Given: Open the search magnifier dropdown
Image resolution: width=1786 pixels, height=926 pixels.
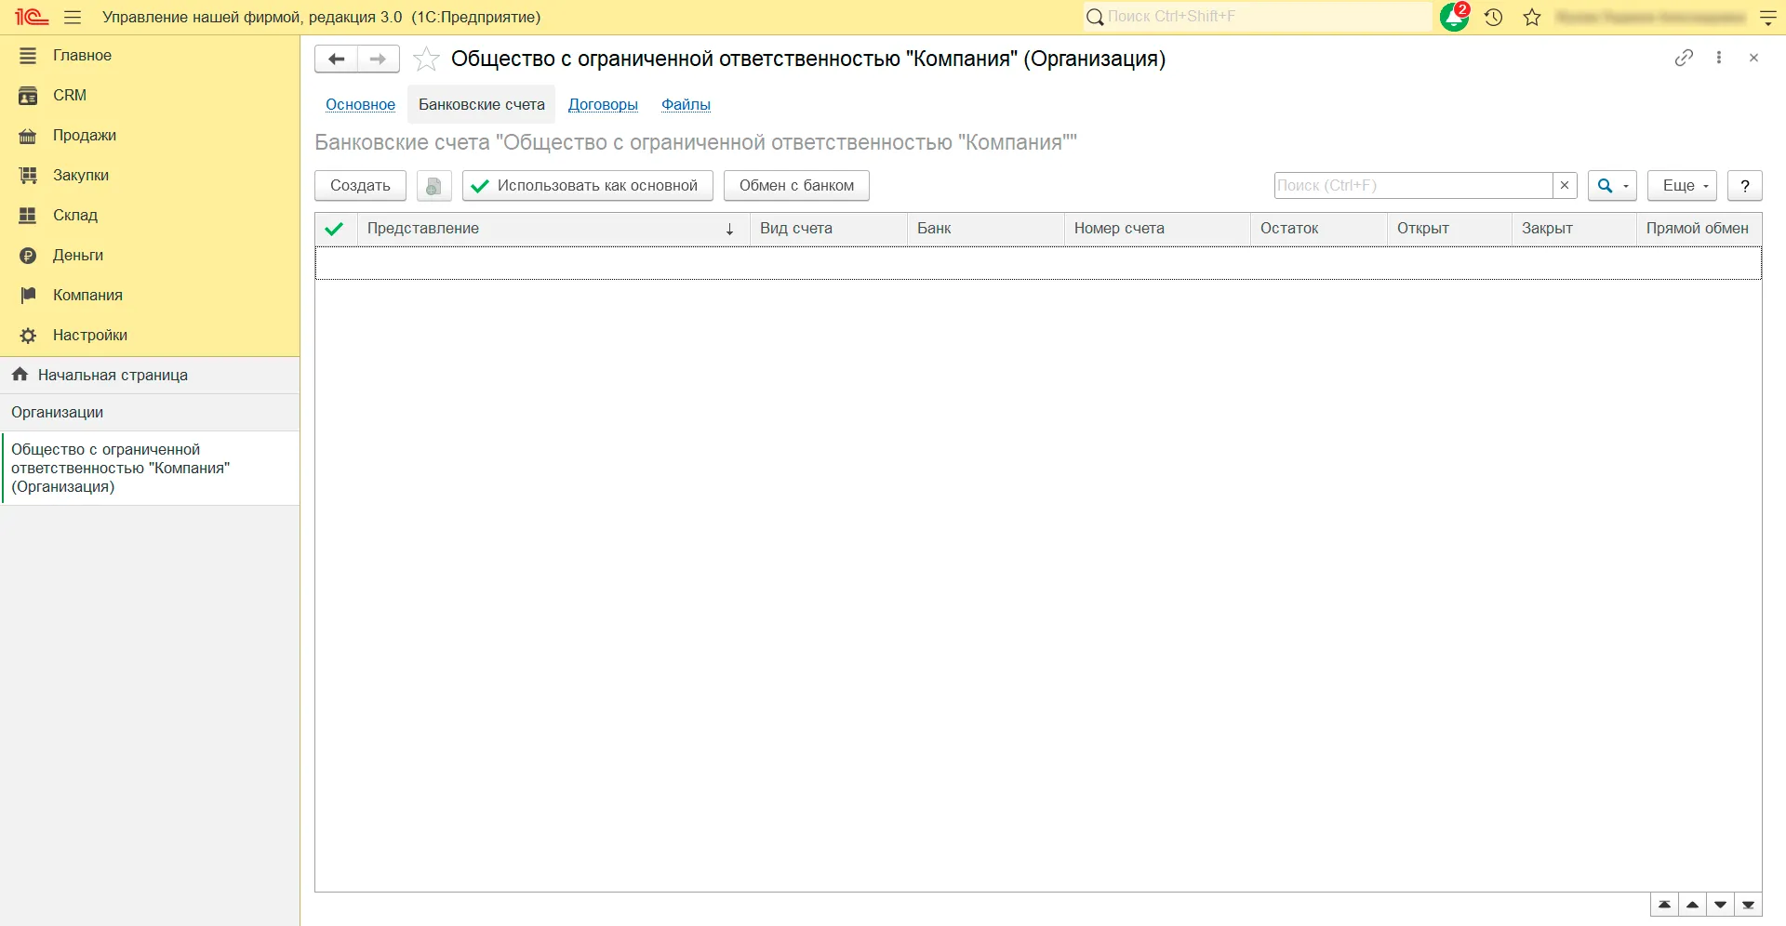Looking at the screenshot, I should (x=1612, y=186).
